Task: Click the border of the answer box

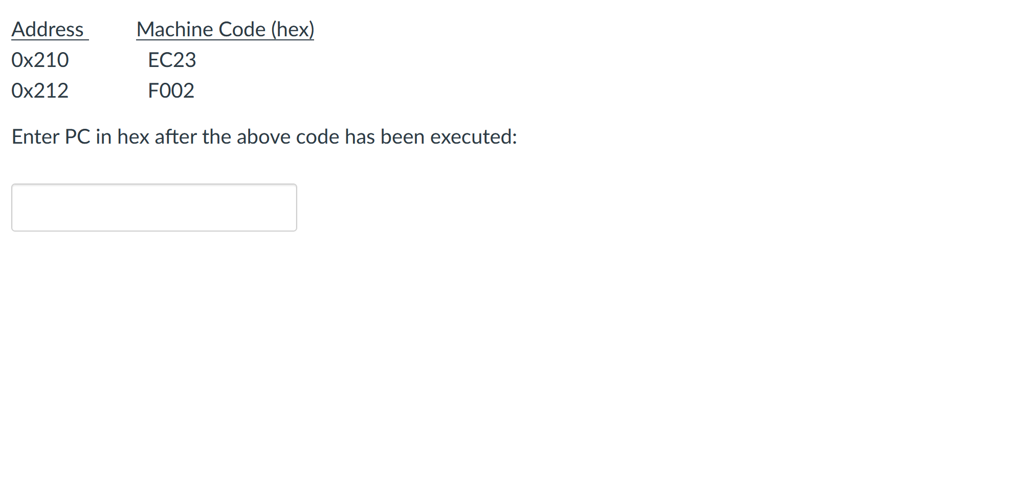Action: (153, 185)
